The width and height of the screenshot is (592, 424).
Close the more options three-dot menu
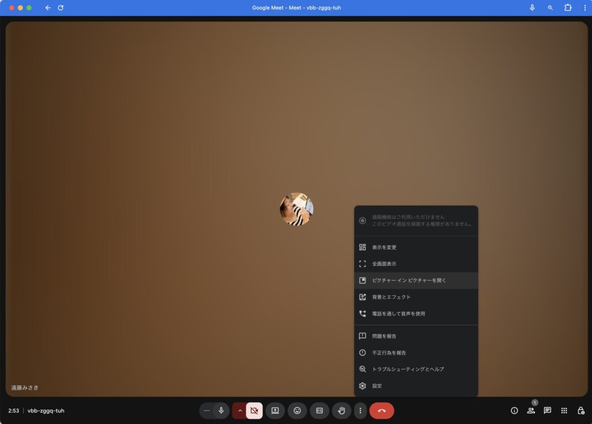(360, 411)
